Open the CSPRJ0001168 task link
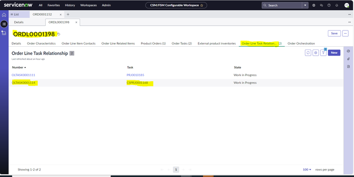This screenshot has width=354, height=177. pyautogui.click(x=137, y=83)
